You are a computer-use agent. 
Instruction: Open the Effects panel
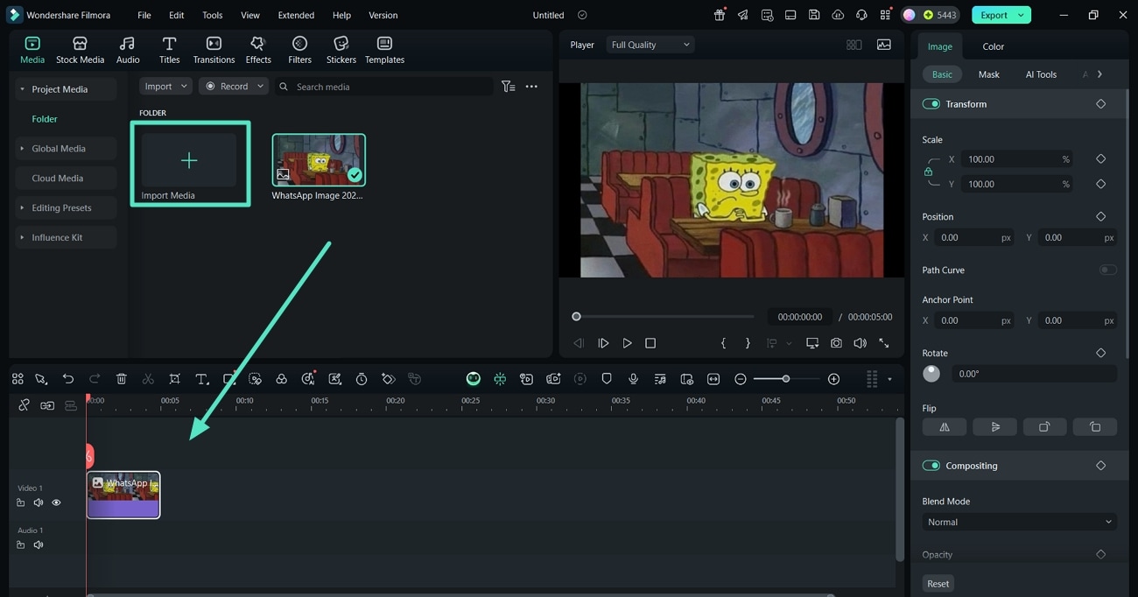point(258,50)
